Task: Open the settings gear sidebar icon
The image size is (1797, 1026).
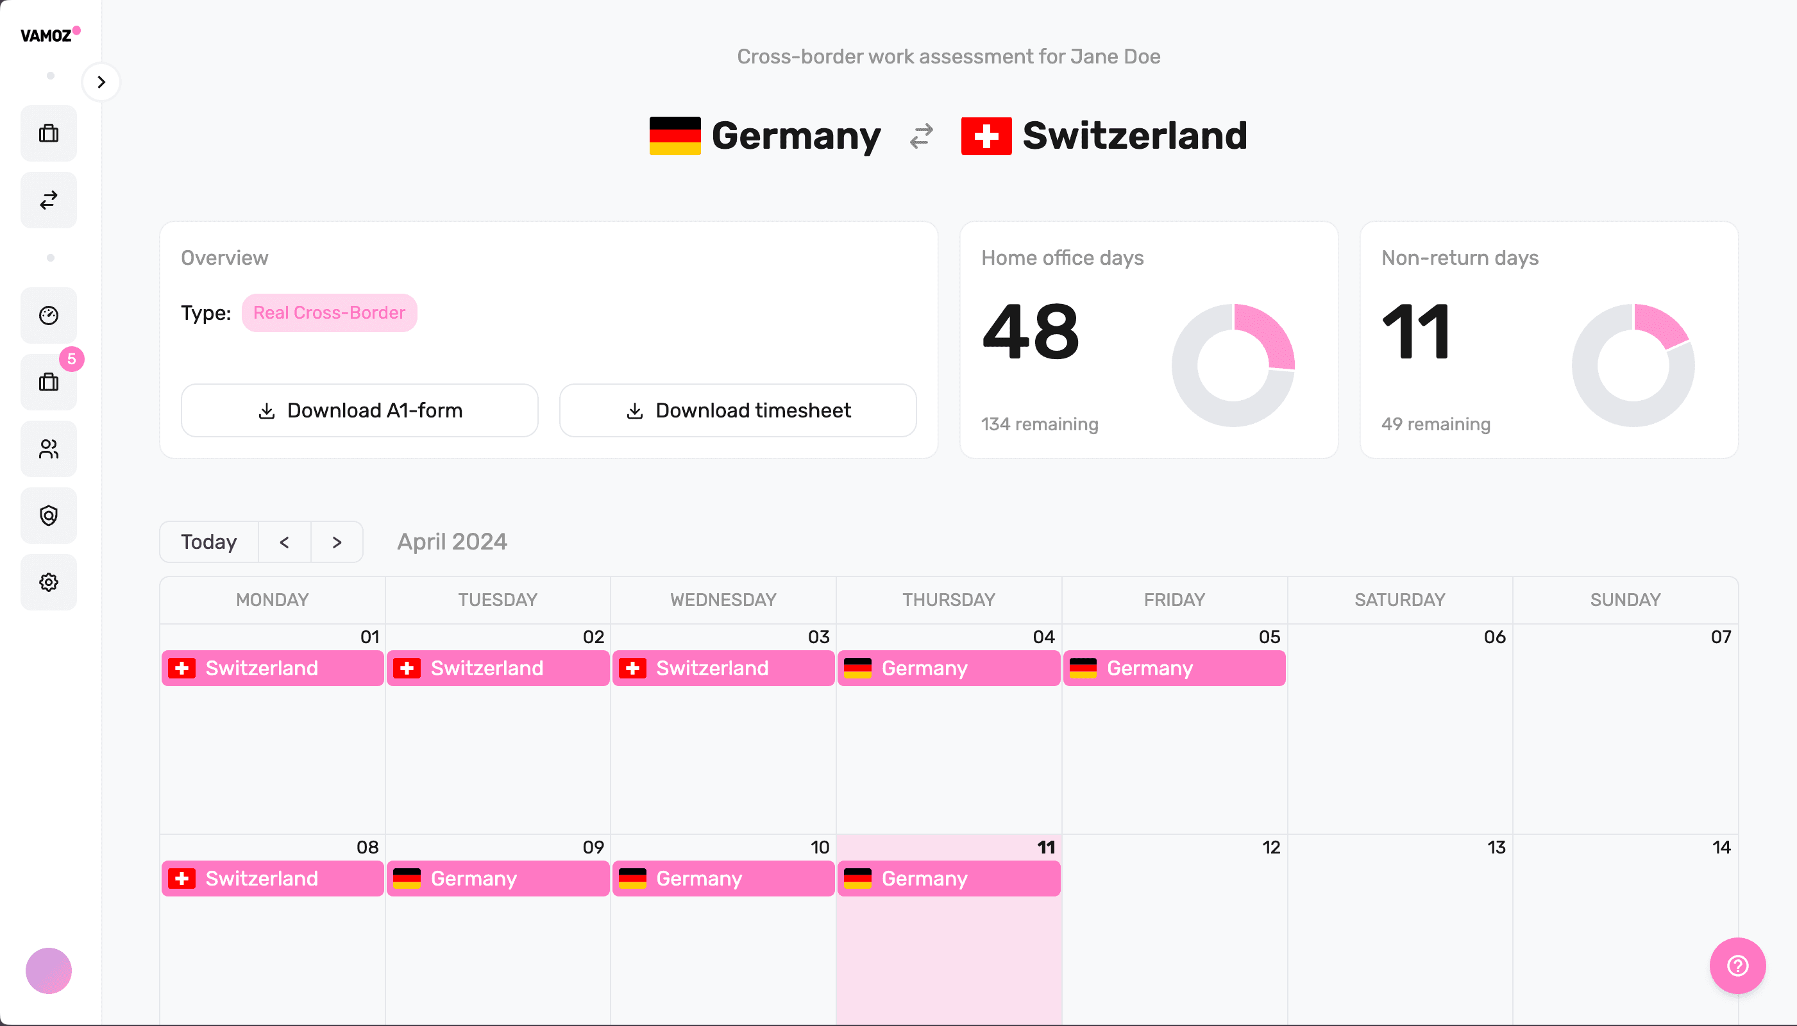Action: 49,582
